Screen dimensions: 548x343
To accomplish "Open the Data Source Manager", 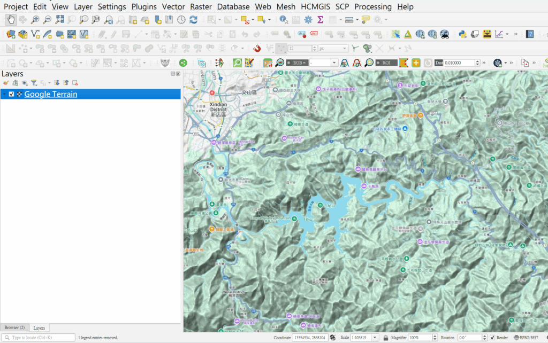I will tap(11, 34).
